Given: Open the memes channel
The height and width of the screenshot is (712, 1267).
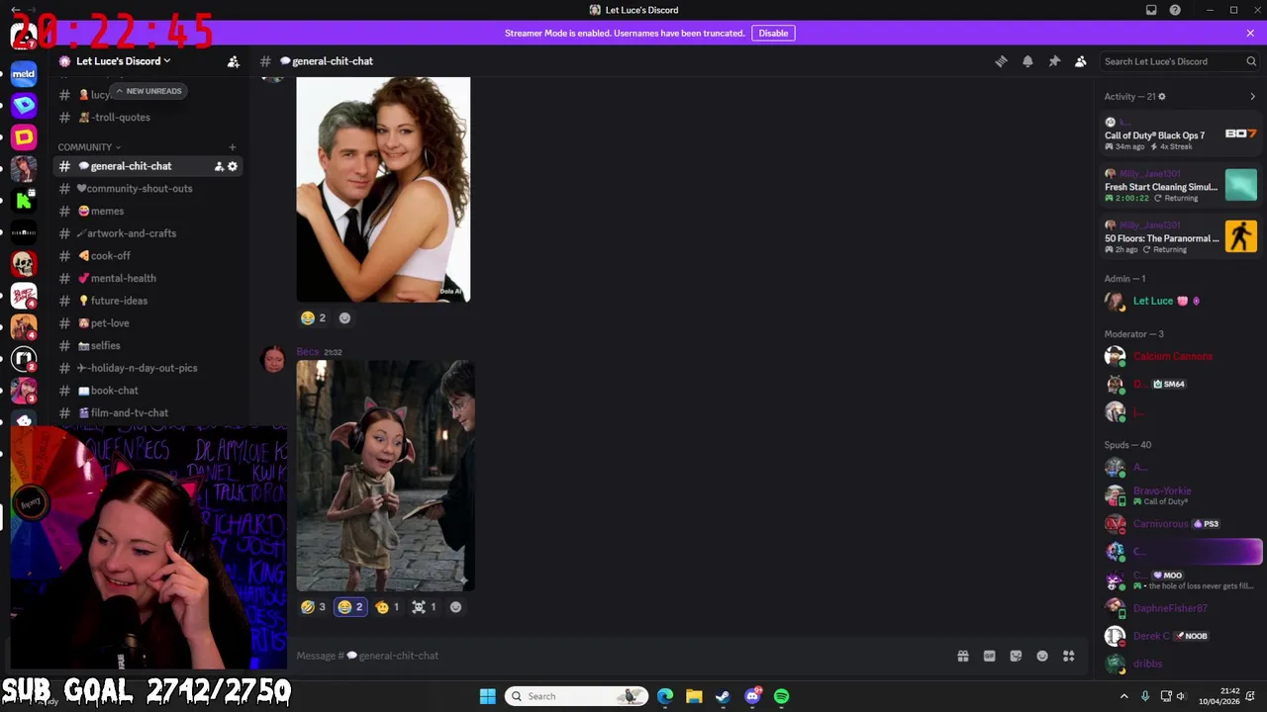Looking at the screenshot, I should coord(146,211).
